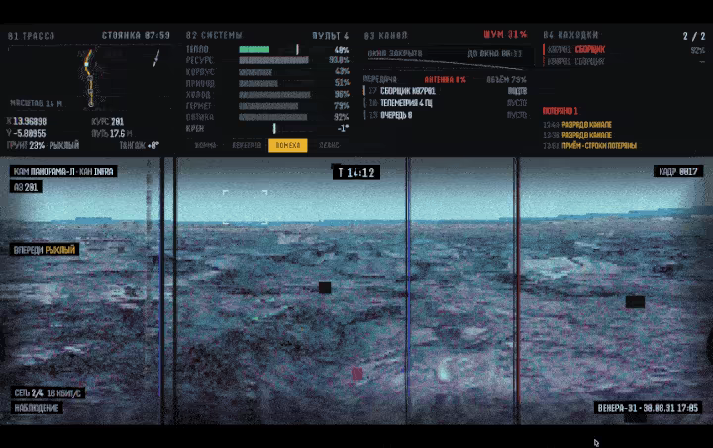Select ТЕЛЕМЕТРИЯ 4 ПЦ queue row

pyautogui.click(x=446, y=103)
